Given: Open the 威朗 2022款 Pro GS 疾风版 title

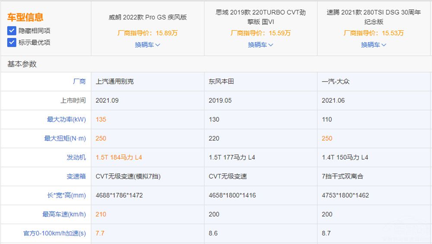Looking at the screenshot, I should 147,18.
